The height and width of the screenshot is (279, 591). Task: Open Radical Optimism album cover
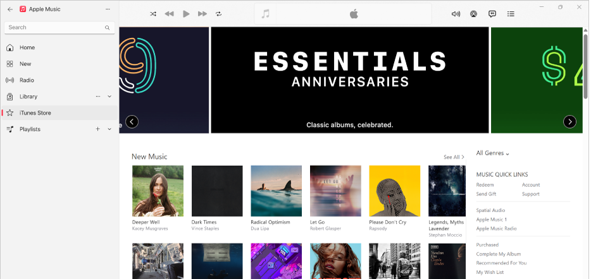(x=277, y=191)
